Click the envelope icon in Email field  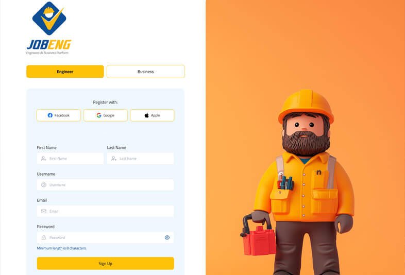(x=44, y=211)
